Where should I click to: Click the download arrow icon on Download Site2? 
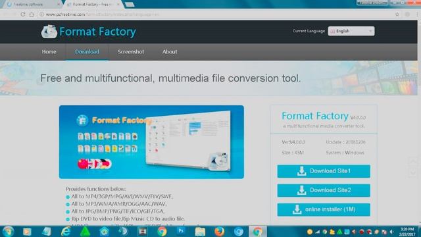click(x=301, y=190)
